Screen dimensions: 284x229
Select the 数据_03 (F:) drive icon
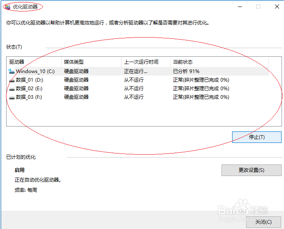click(12, 98)
